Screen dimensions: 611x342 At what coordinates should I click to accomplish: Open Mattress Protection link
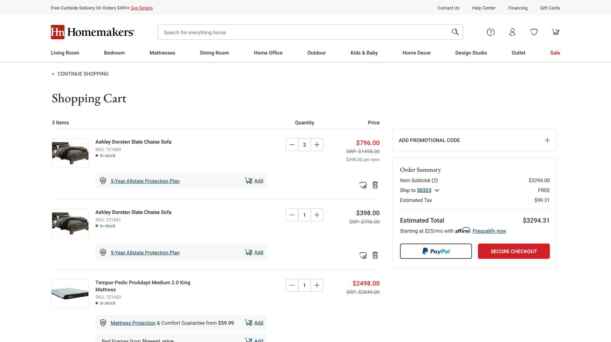coord(133,323)
